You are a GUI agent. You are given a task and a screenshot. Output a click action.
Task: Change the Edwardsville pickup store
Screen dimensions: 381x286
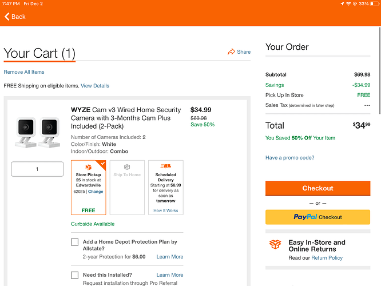pos(96,192)
